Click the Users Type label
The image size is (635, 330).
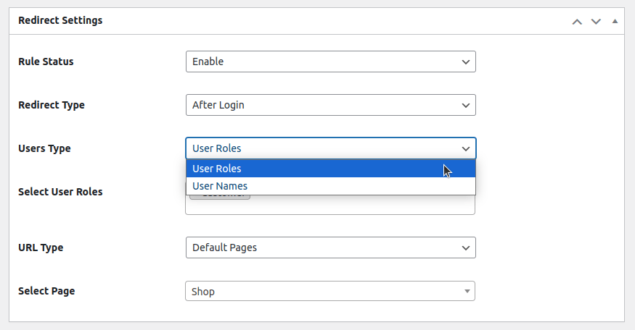(44, 148)
